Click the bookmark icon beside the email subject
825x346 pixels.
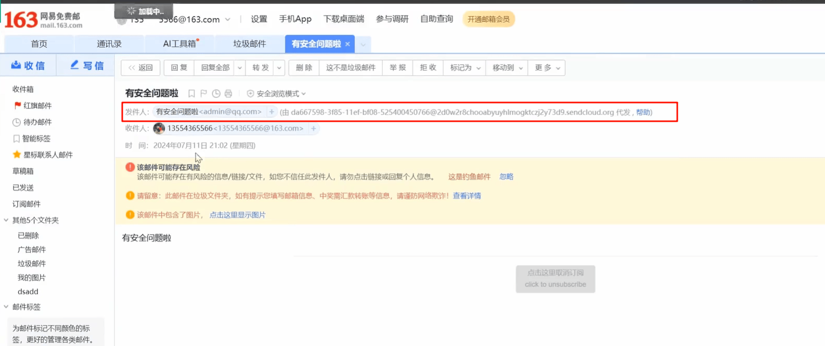[x=191, y=94]
